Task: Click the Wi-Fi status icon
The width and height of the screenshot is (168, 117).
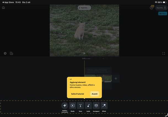Action: 156,2
